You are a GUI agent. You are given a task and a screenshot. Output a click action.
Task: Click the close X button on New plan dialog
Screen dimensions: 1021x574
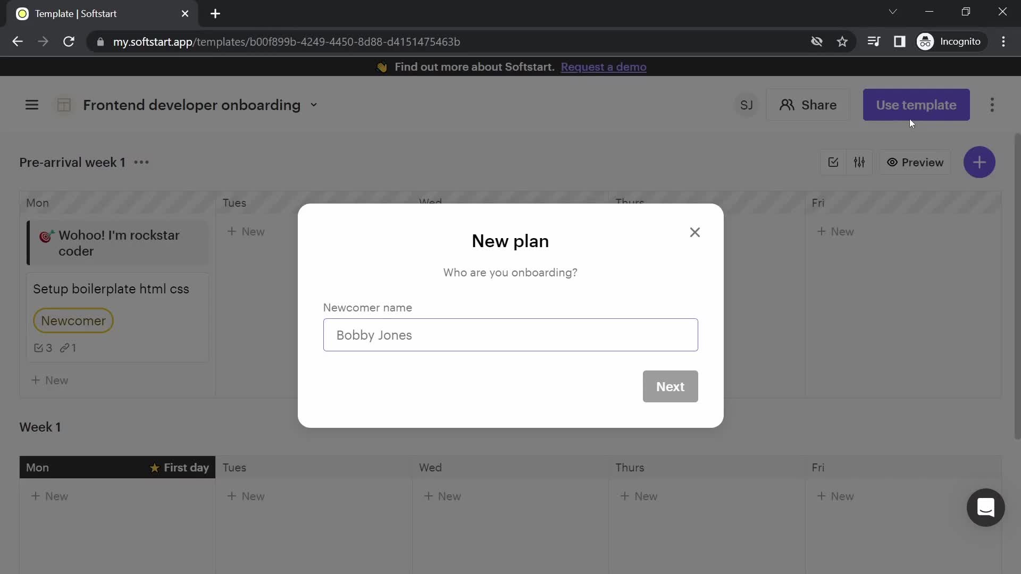(695, 232)
